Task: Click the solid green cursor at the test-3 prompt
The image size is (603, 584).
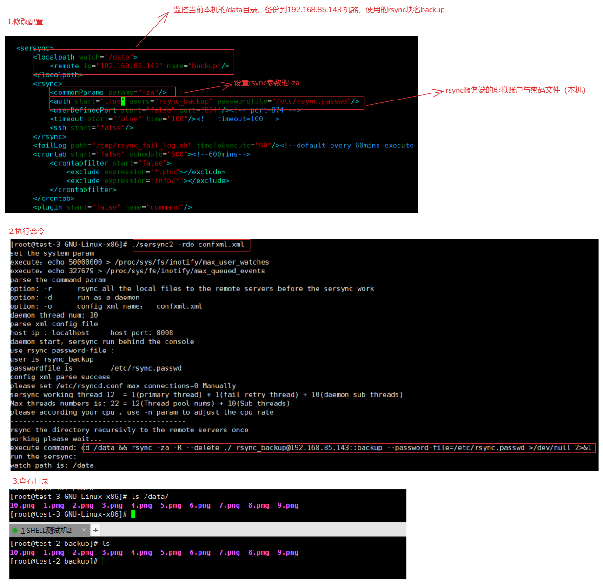Action: point(133,514)
